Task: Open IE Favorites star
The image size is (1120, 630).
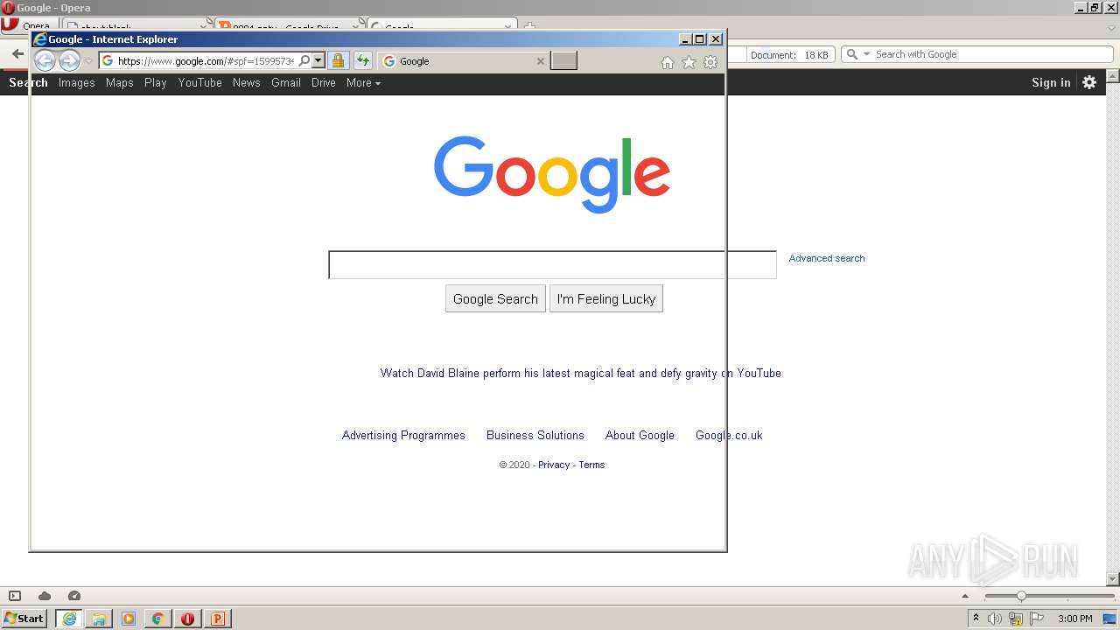Action: tap(689, 62)
